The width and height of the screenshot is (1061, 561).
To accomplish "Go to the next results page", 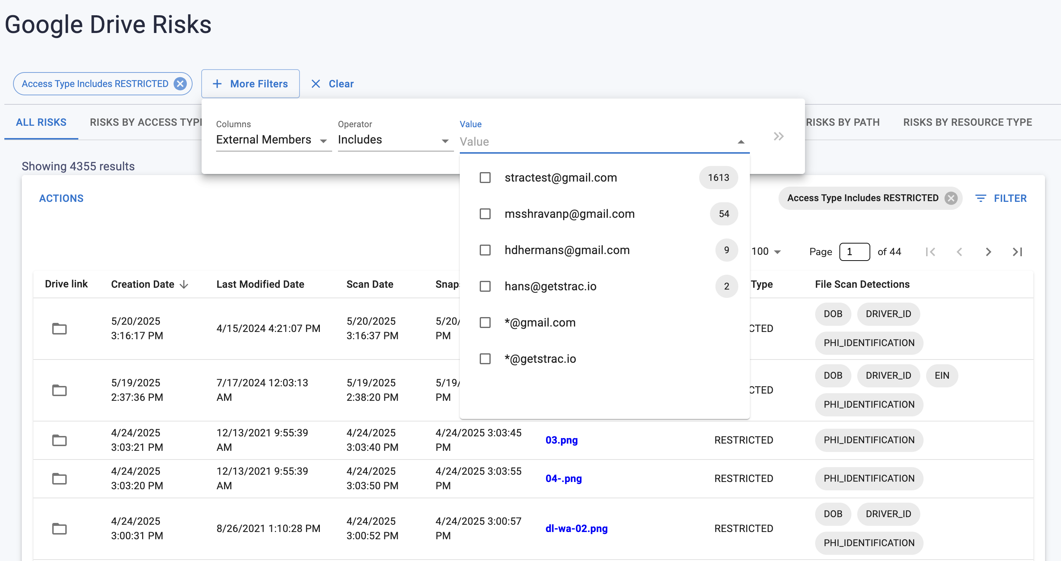I will tap(988, 252).
